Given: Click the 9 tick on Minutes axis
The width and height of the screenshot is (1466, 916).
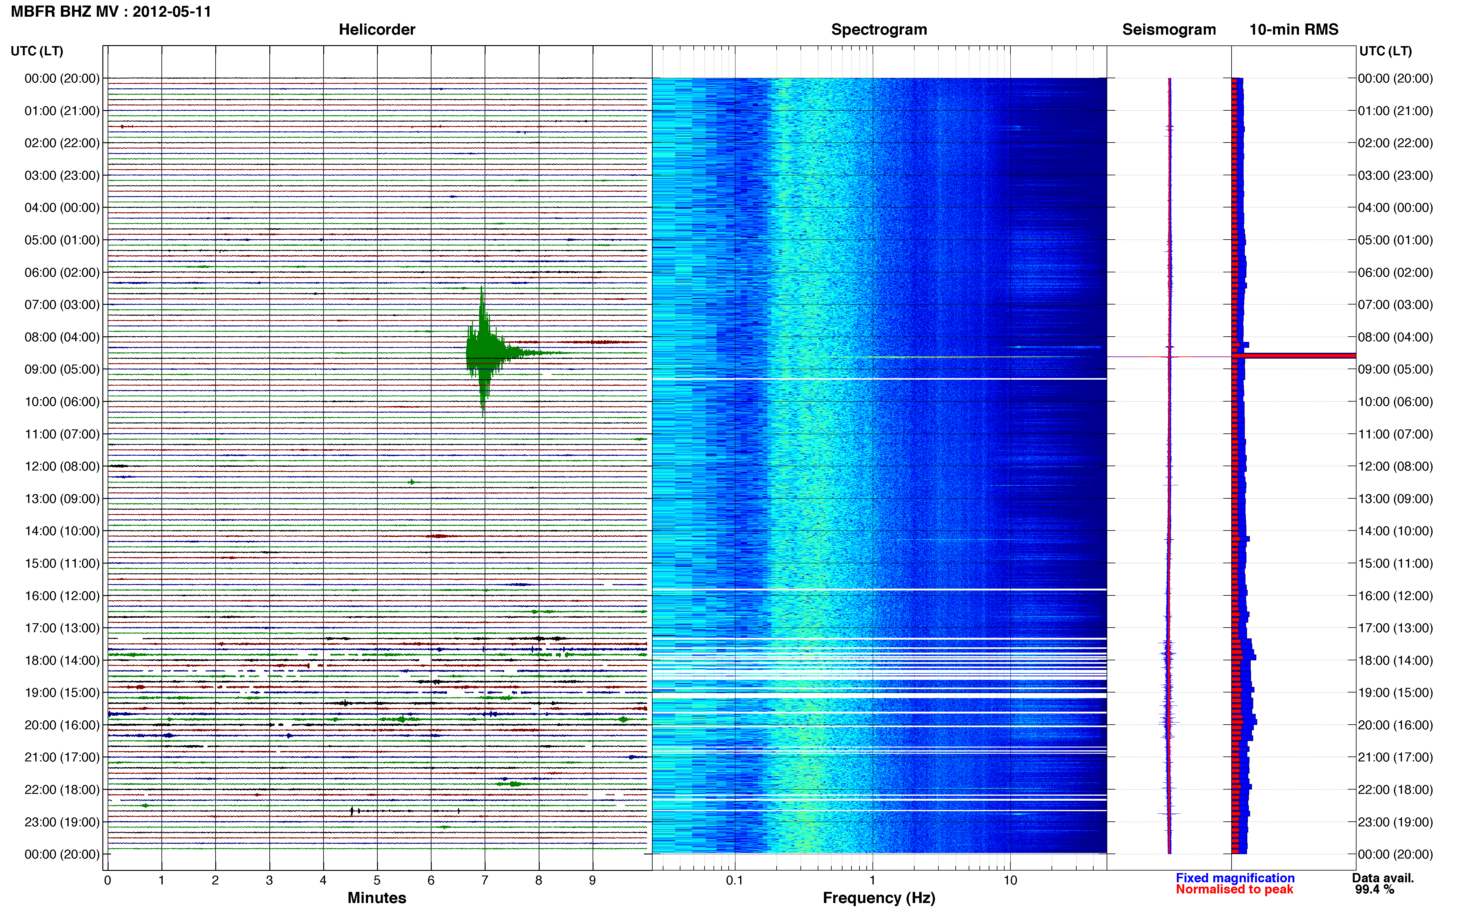Looking at the screenshot, I should 593,880.
